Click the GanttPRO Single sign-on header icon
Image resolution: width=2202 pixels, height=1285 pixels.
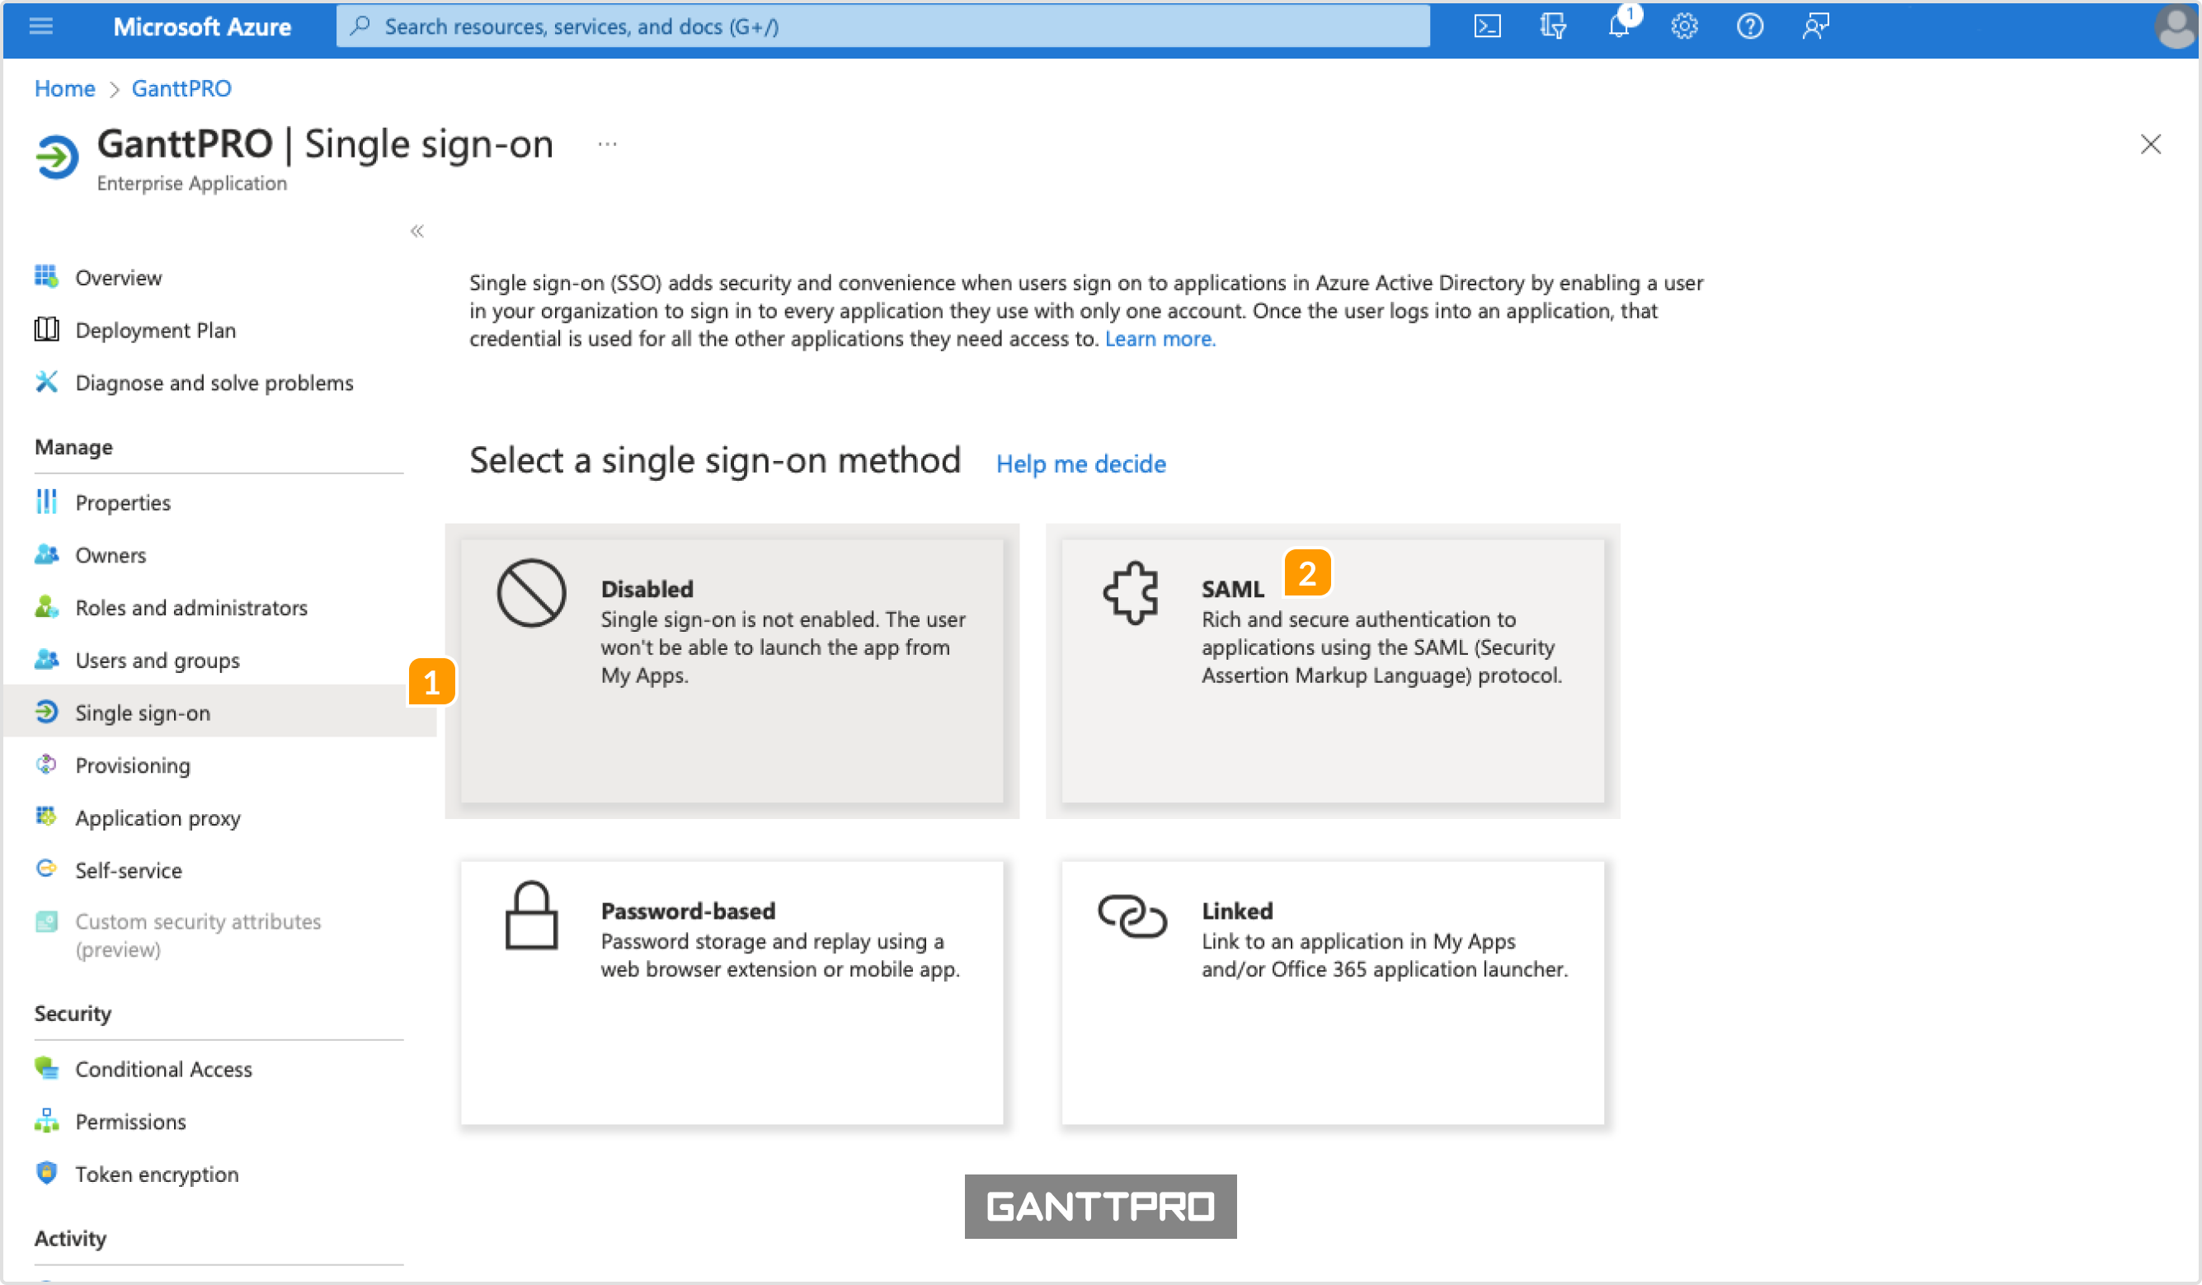(x=57, y=158)
